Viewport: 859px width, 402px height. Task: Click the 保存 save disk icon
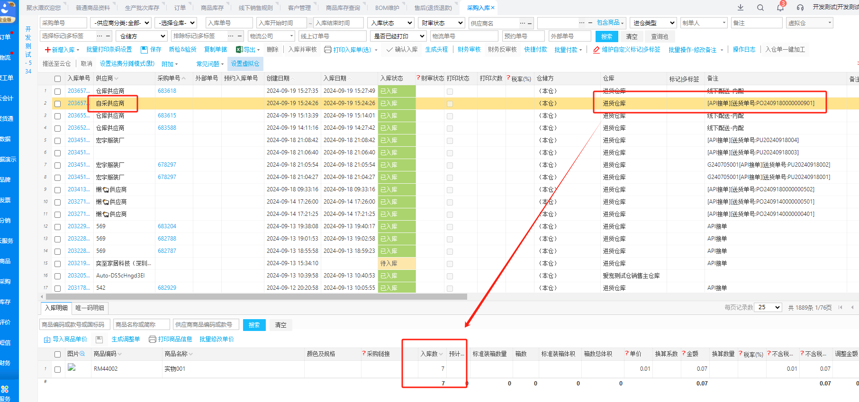(145, 50)
